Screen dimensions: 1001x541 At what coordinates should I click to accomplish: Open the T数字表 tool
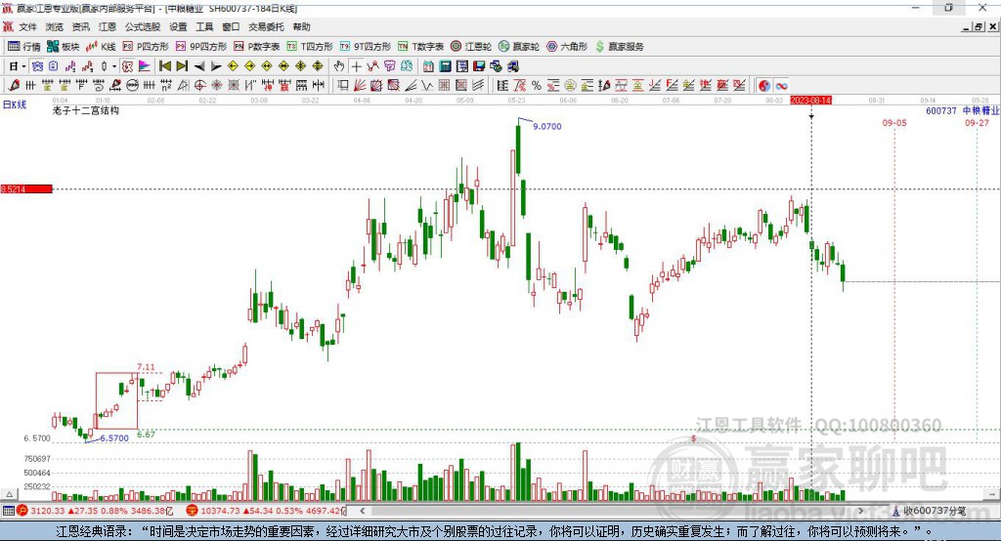(x=420, y=47)
